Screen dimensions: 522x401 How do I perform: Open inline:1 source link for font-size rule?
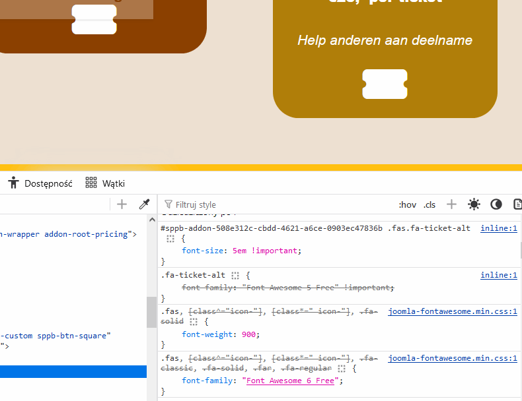click(x=498, y=228)
